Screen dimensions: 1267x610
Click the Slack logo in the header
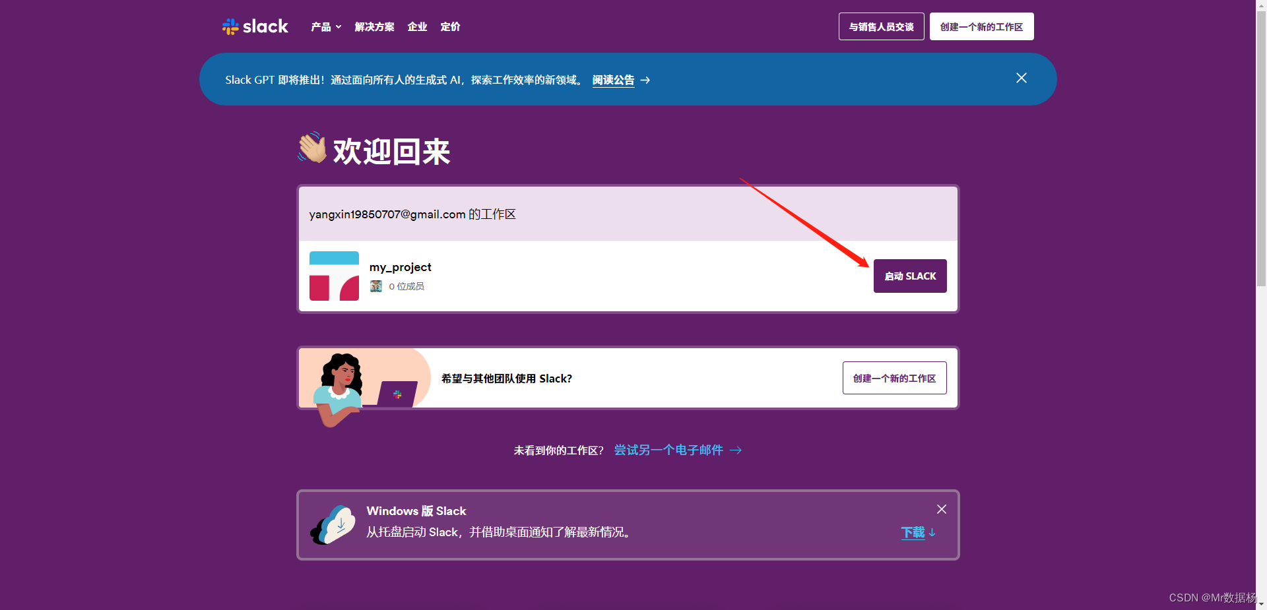(255, 26)
